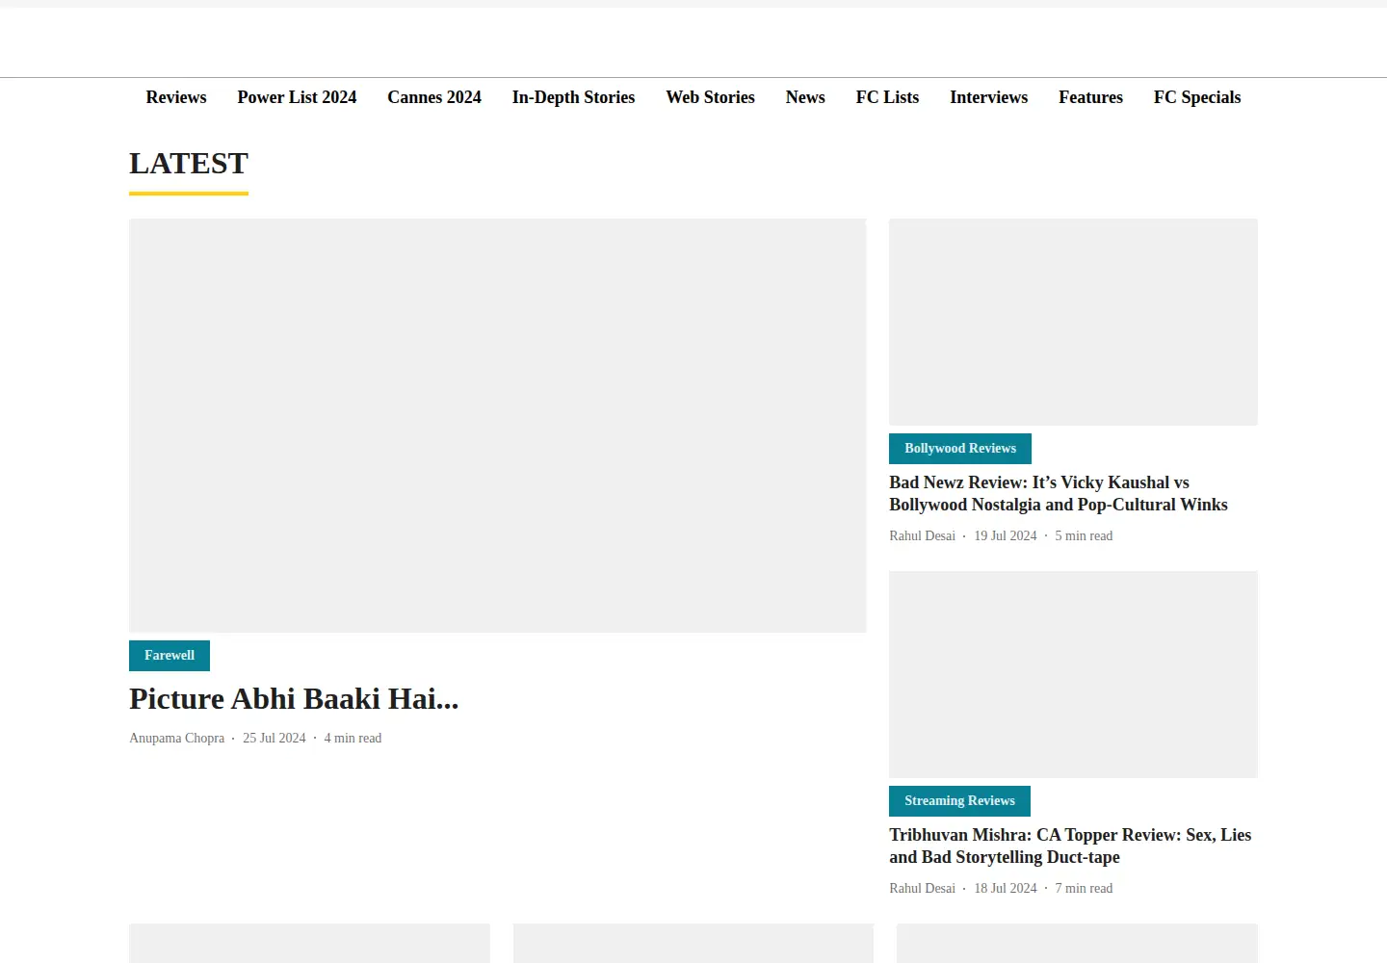Open FC Lists section
This screenshot has height=963, width=1387.
tap(887, 97)
